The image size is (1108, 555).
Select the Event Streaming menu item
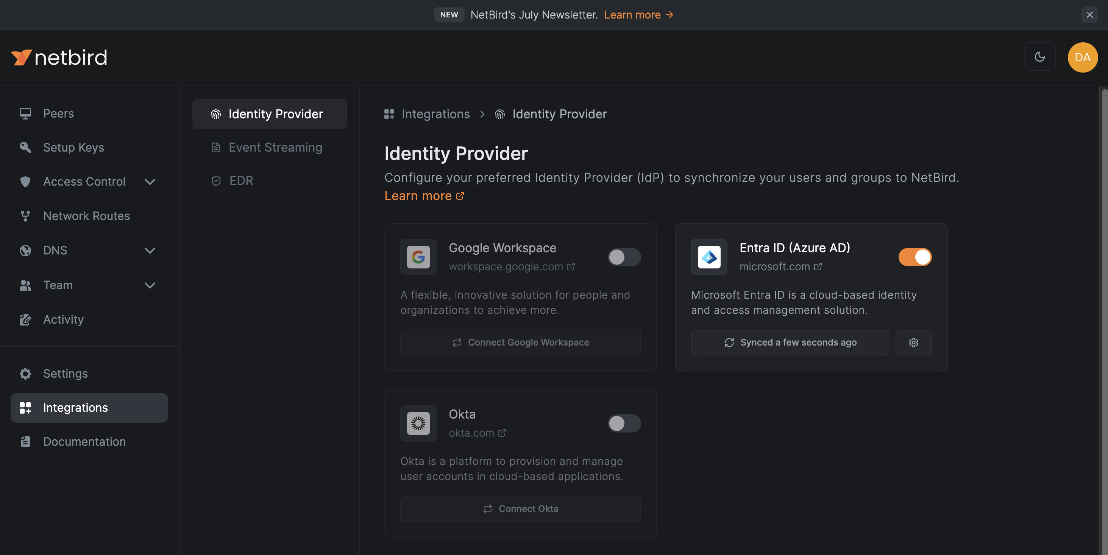275,148
